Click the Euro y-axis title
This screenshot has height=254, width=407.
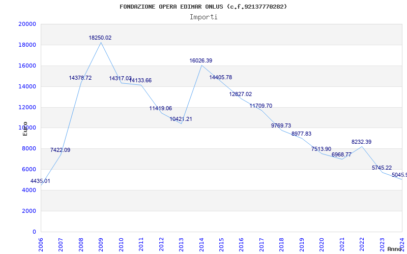coord(25,129)
